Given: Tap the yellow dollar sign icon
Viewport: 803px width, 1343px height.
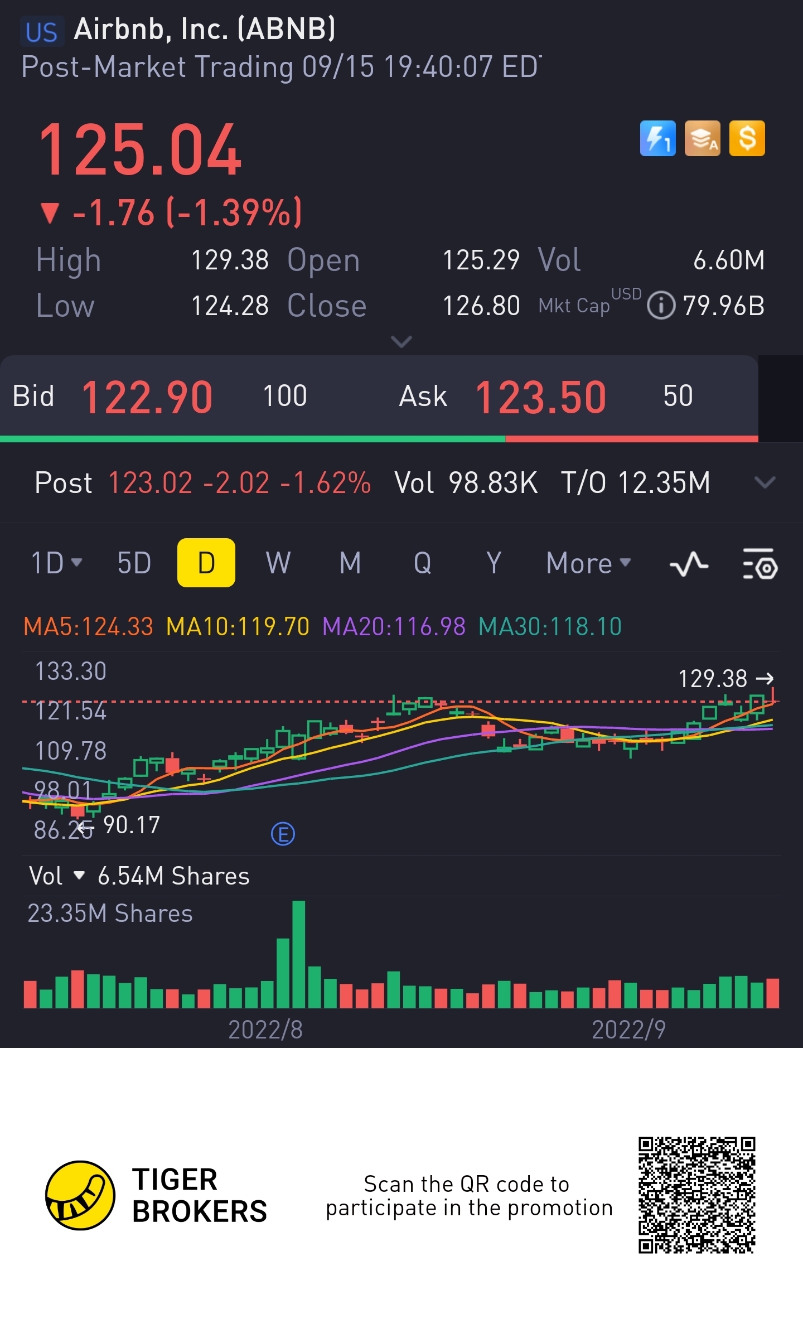Looking at the screenshot, I should (747, 138).
